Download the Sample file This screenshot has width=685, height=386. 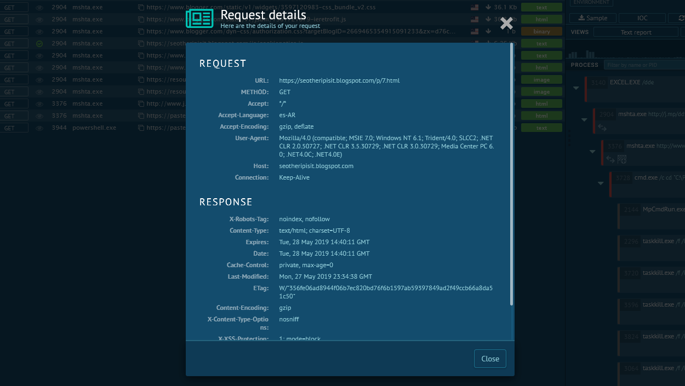[593, 18]
